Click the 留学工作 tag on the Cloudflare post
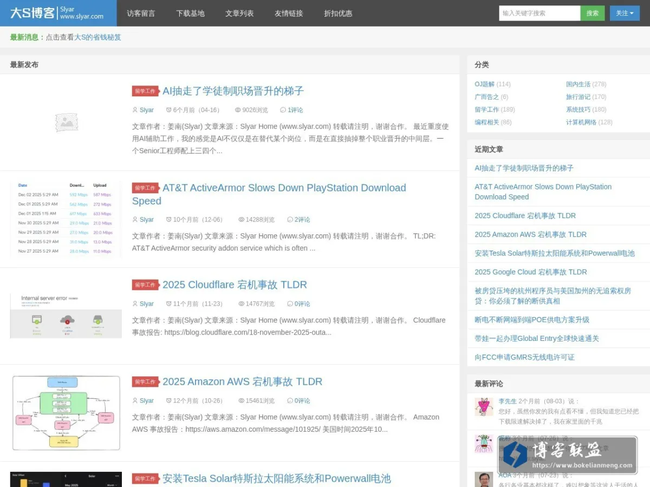Viewport: 650px width, 487px height. (x=145, y=285)
